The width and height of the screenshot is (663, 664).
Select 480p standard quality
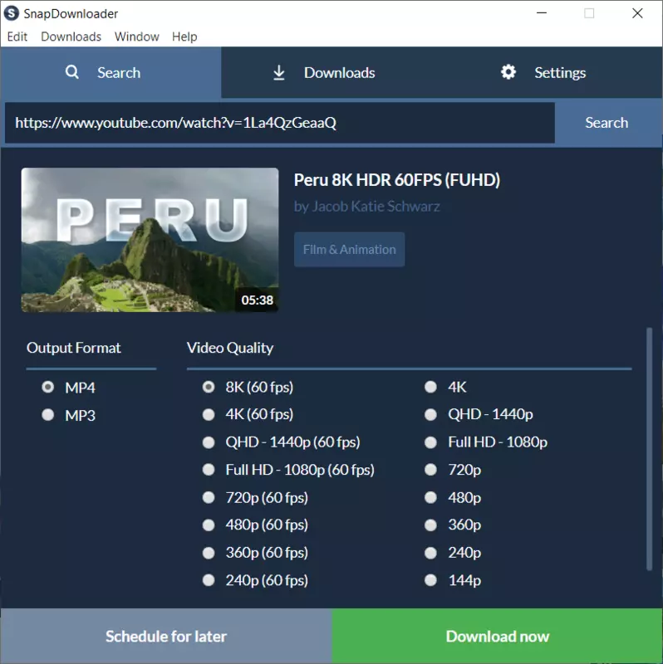tap(430, 497)
